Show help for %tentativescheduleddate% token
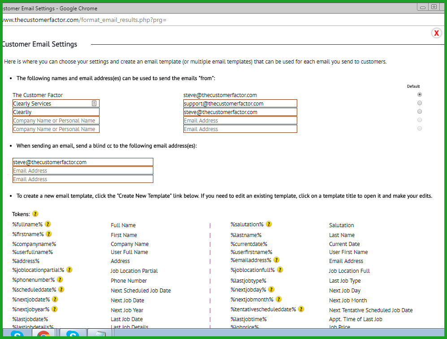 coord(301,309)
